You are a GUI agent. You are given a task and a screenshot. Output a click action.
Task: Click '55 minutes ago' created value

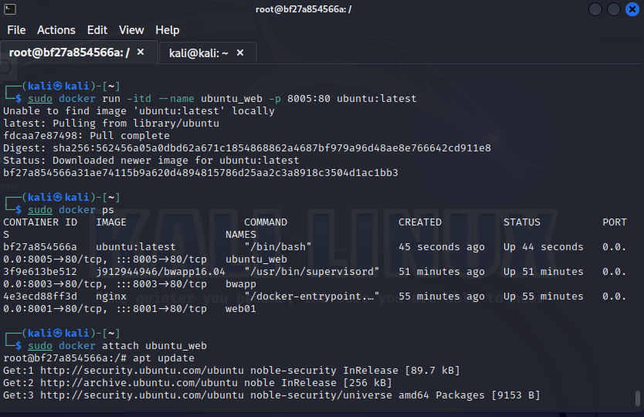pos(442,297)
